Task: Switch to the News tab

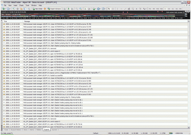Action: (x=25, y=130)
